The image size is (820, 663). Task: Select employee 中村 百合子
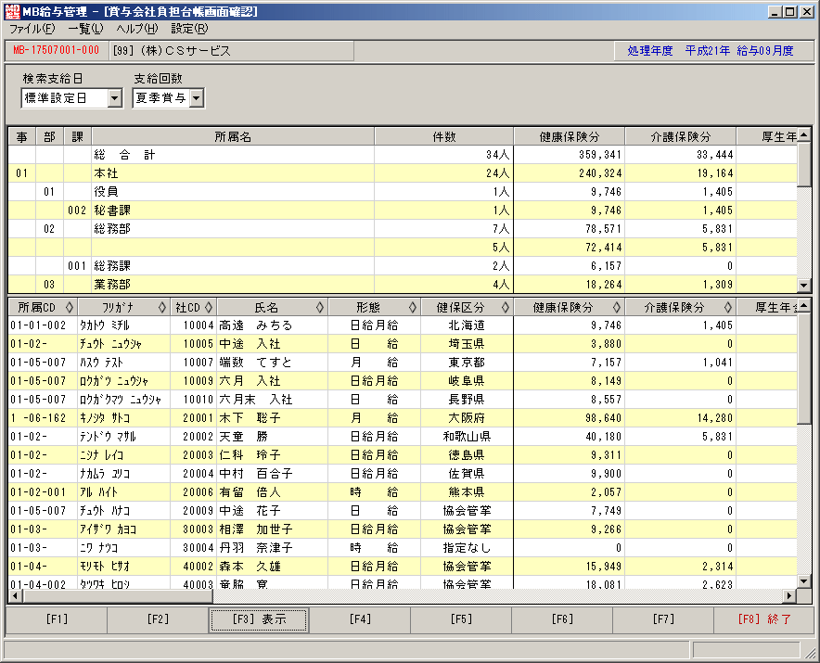point(403,474)
